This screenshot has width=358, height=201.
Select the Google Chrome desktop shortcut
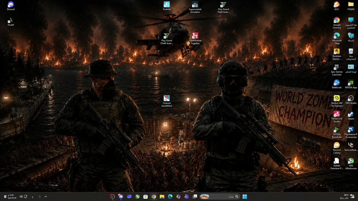[x=337, y=23]
